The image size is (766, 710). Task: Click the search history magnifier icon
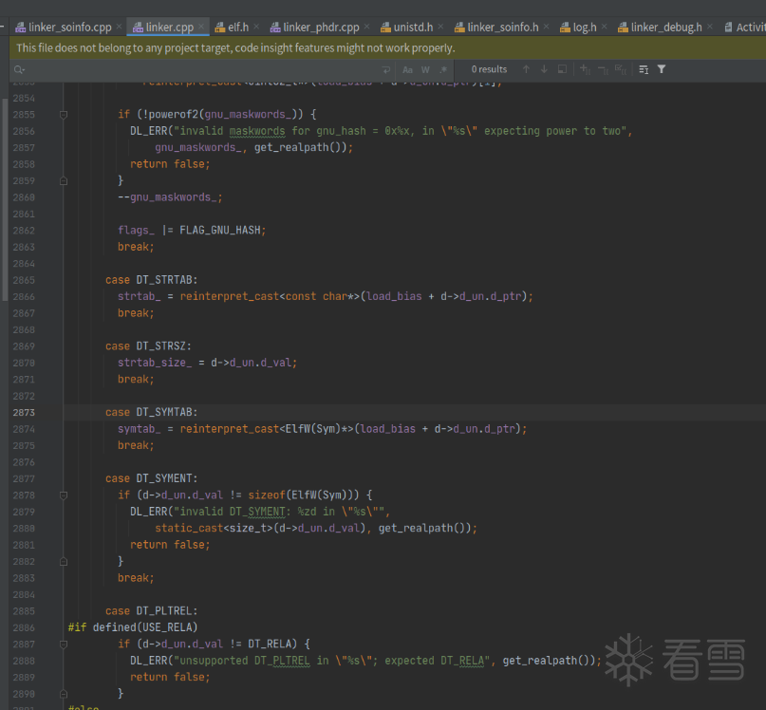point(19,69)
